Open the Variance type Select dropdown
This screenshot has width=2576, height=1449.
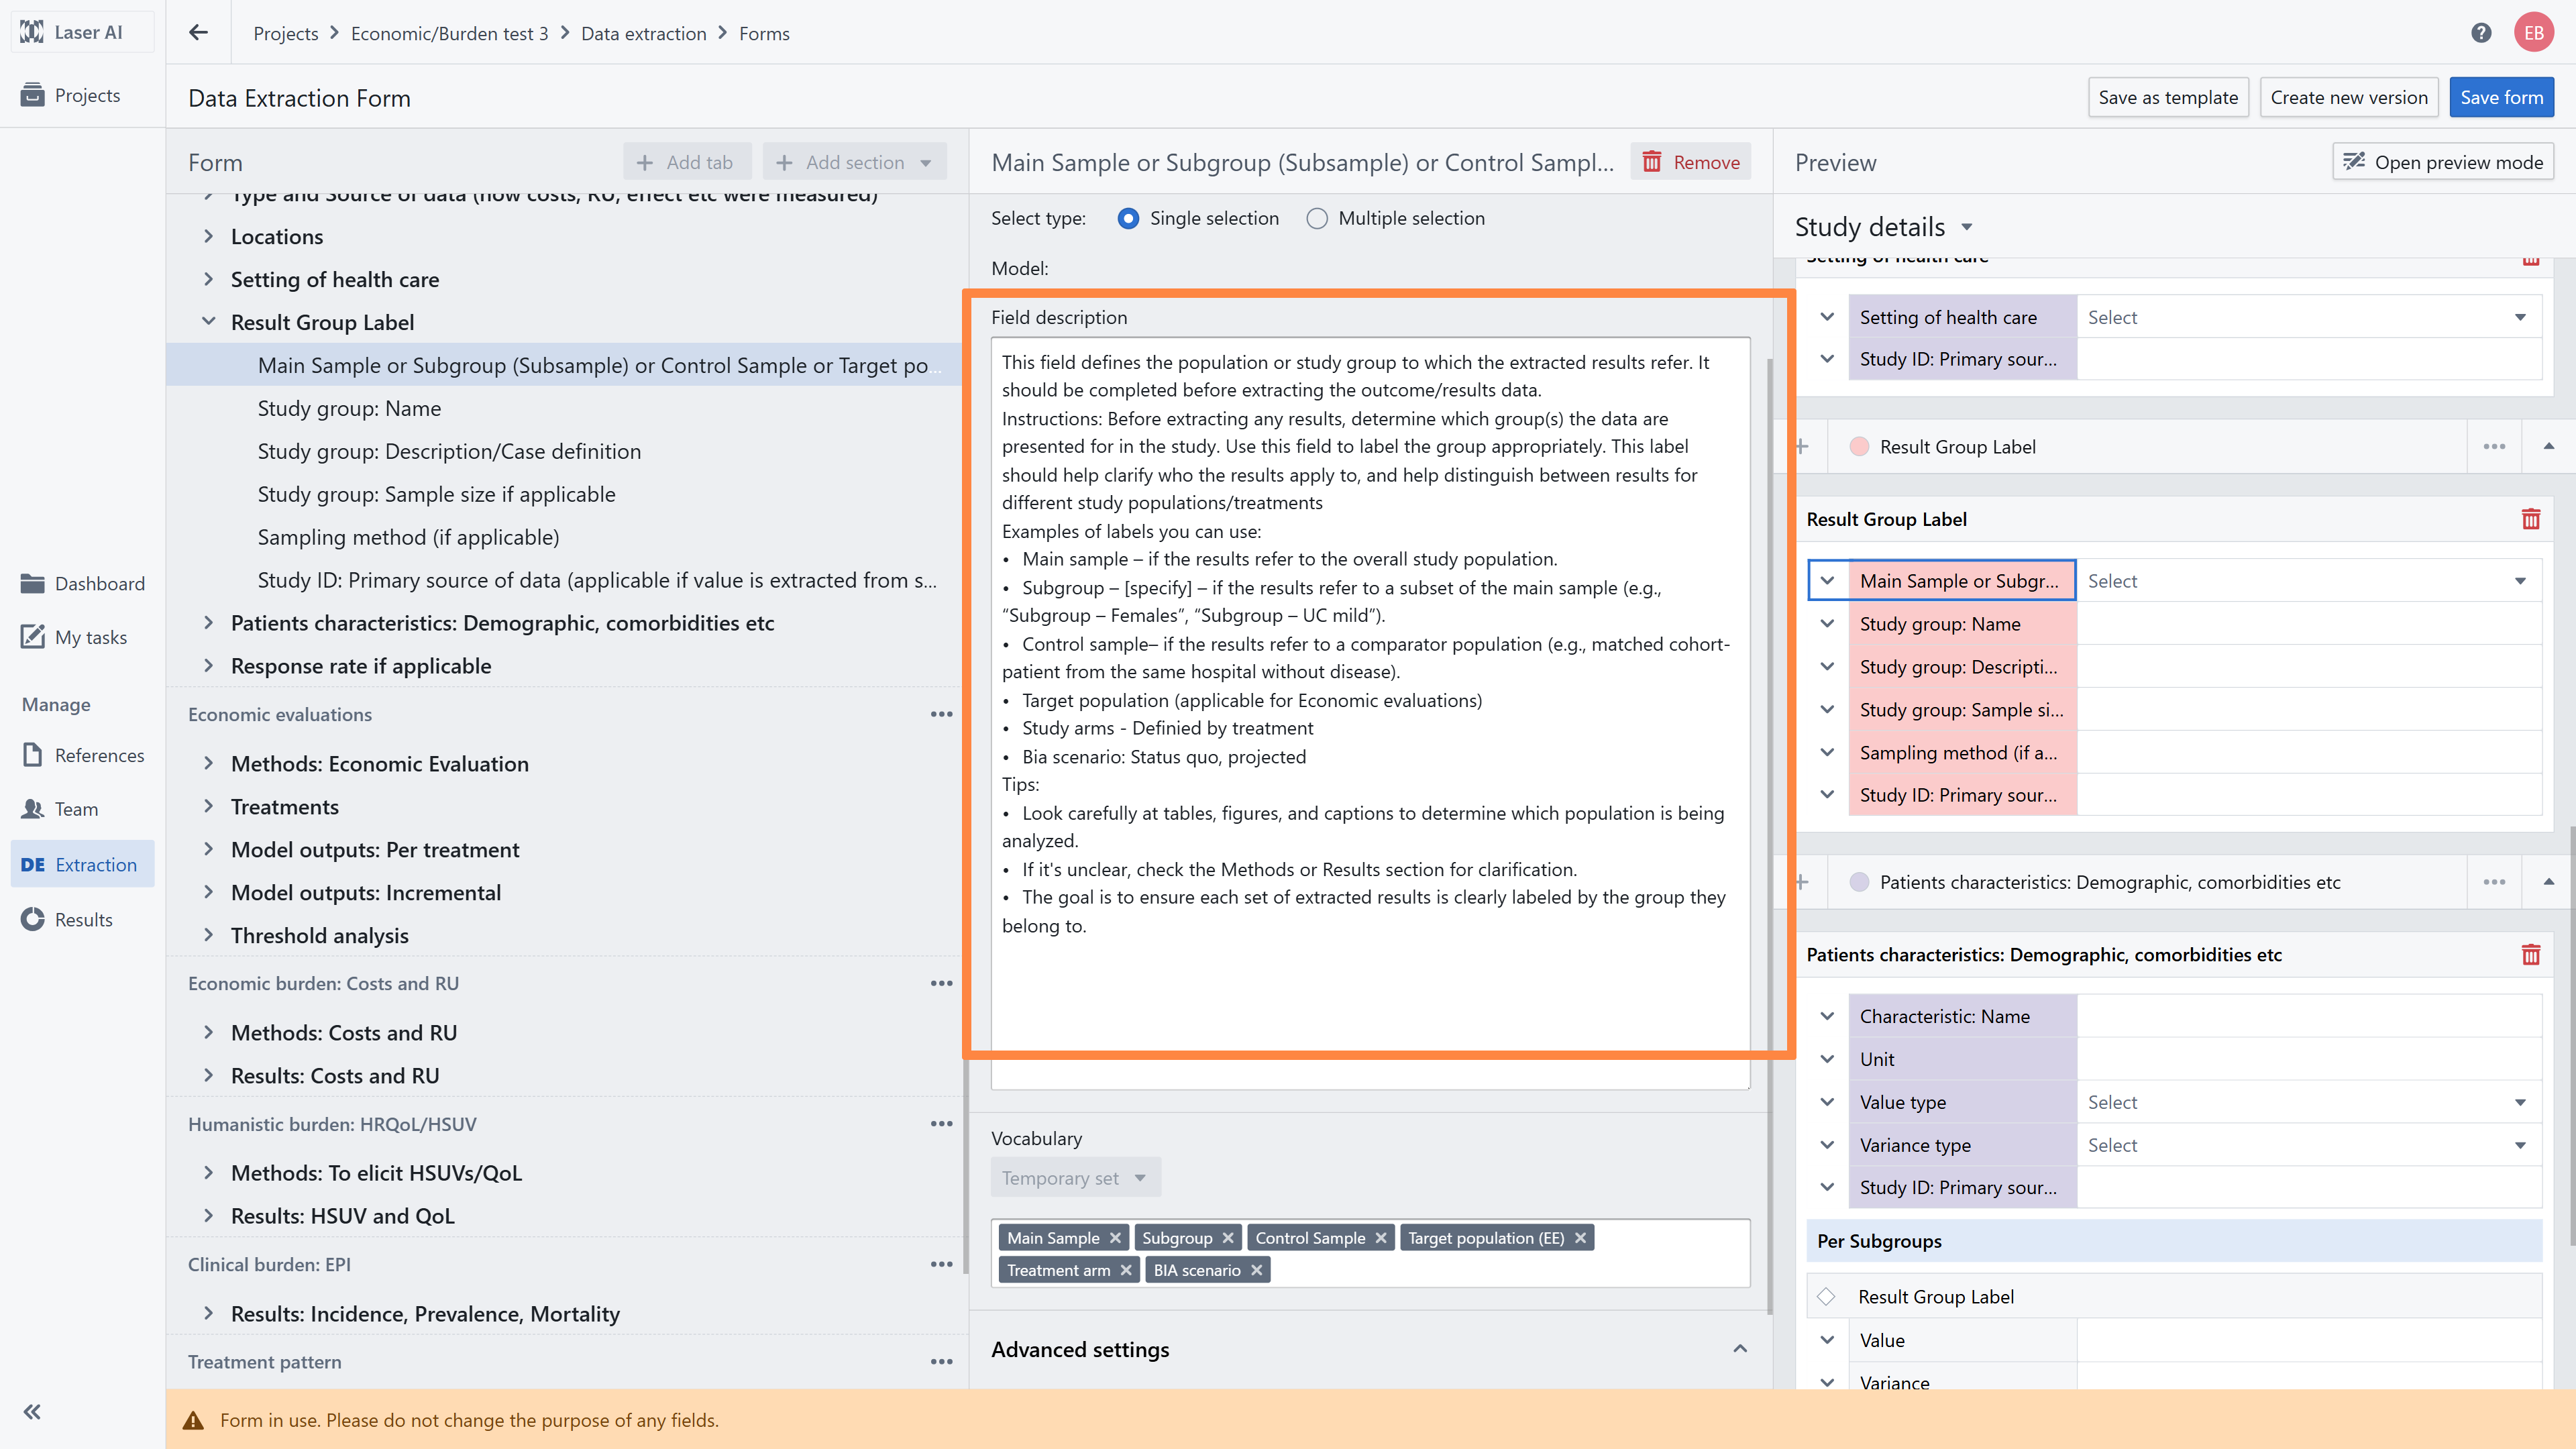pos(2308,1145)
